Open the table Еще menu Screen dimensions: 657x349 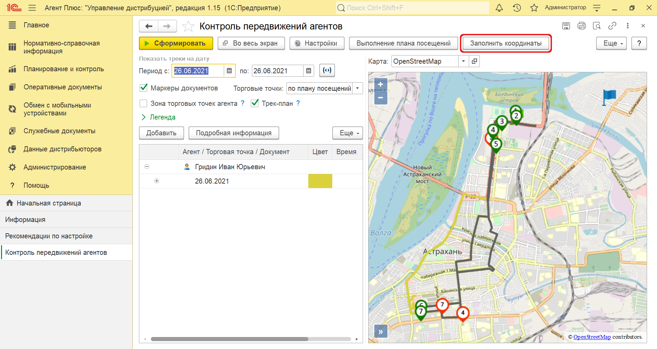[347, 133]
